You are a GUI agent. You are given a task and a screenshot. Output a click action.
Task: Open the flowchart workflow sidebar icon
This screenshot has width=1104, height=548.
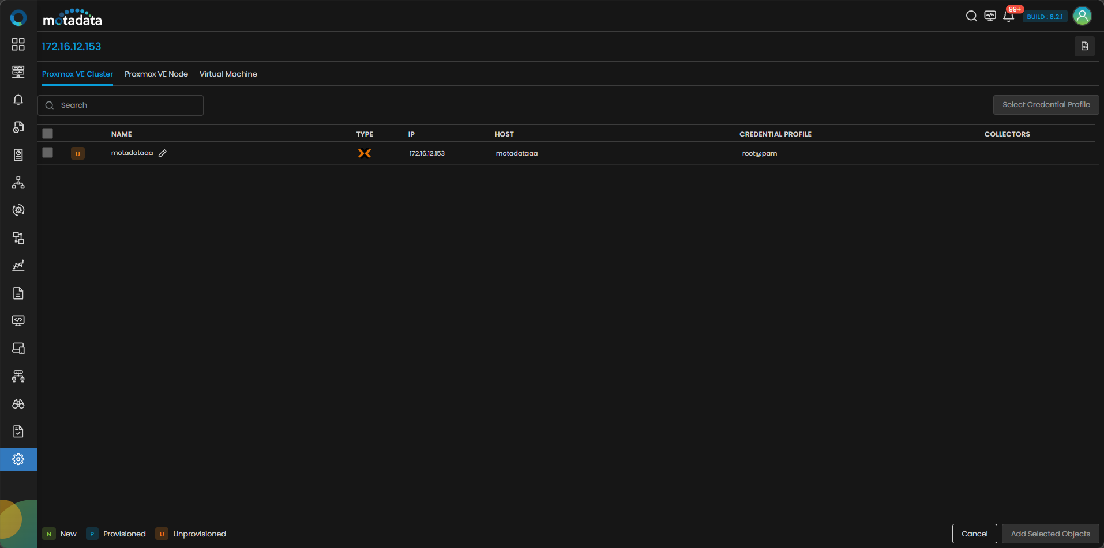[18, 238]
